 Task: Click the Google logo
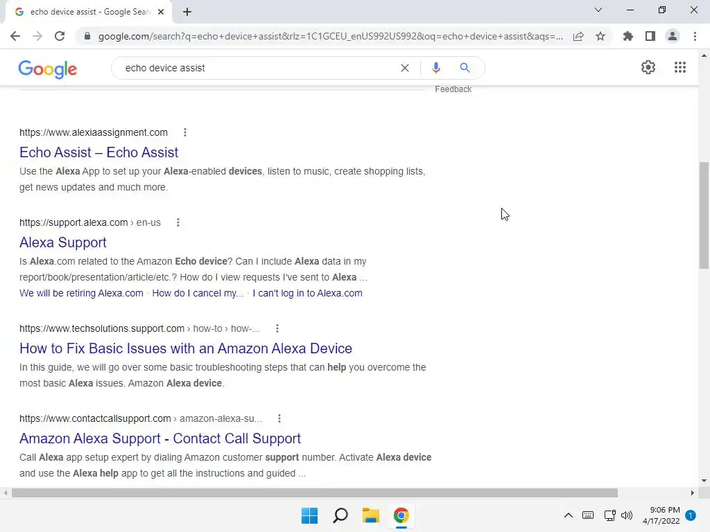point(48,69)
